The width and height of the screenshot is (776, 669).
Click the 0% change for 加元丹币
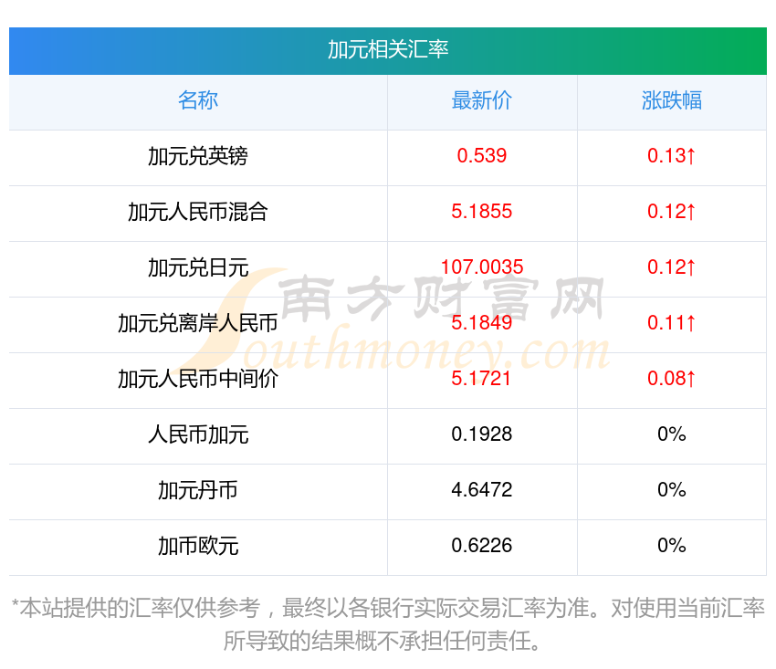(672, 490)
